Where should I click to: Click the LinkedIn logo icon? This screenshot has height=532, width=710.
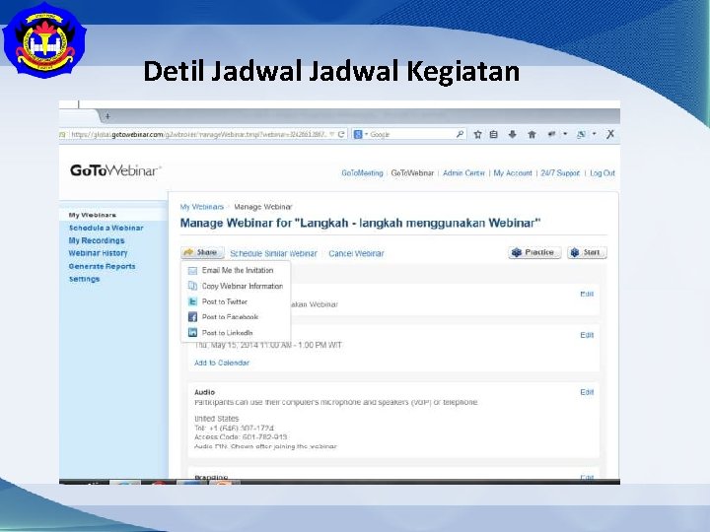click(x=192, y=333)
